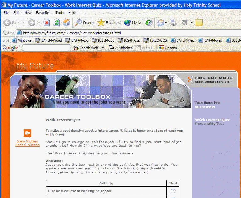
Task: Expand the Back button history dropdown arrow
Action: [x=23, y=23]
